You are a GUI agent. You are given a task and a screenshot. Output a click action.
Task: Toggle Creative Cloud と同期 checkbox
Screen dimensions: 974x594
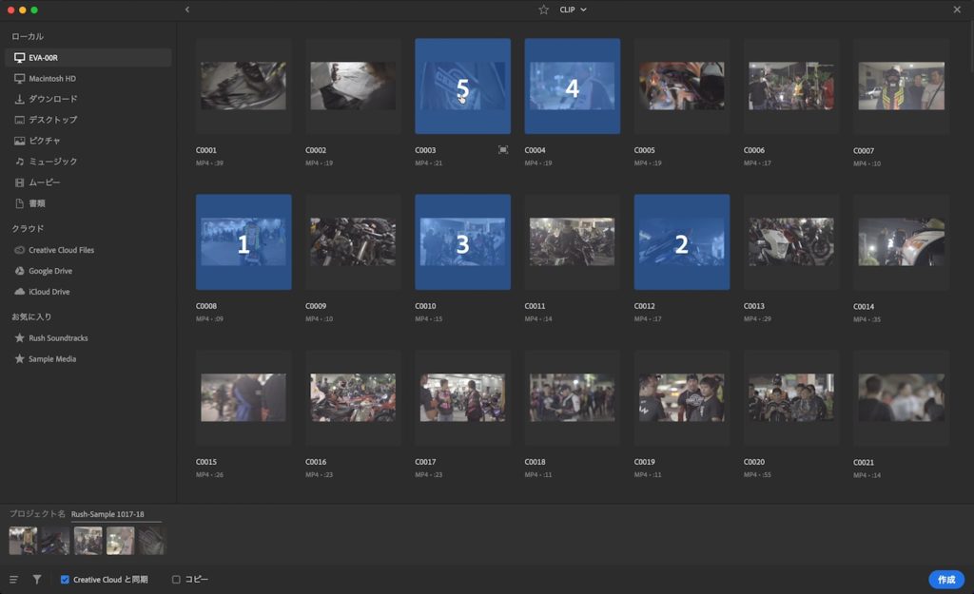click(x=65, y=579)
